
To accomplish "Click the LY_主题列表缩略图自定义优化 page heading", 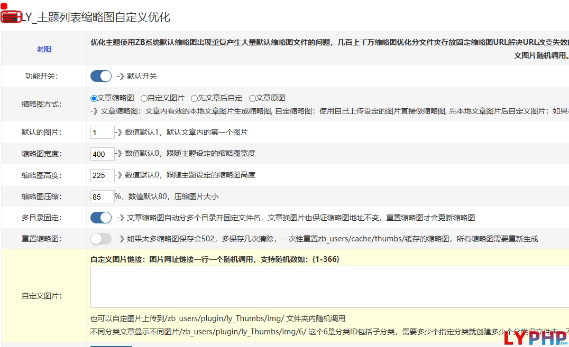I will [x=96, y=17].
